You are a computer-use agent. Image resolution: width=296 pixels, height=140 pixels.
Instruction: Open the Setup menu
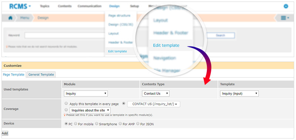[134, 6]
